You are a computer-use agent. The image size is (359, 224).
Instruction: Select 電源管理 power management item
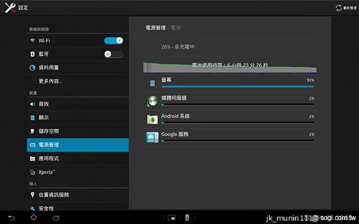point(78,145)
